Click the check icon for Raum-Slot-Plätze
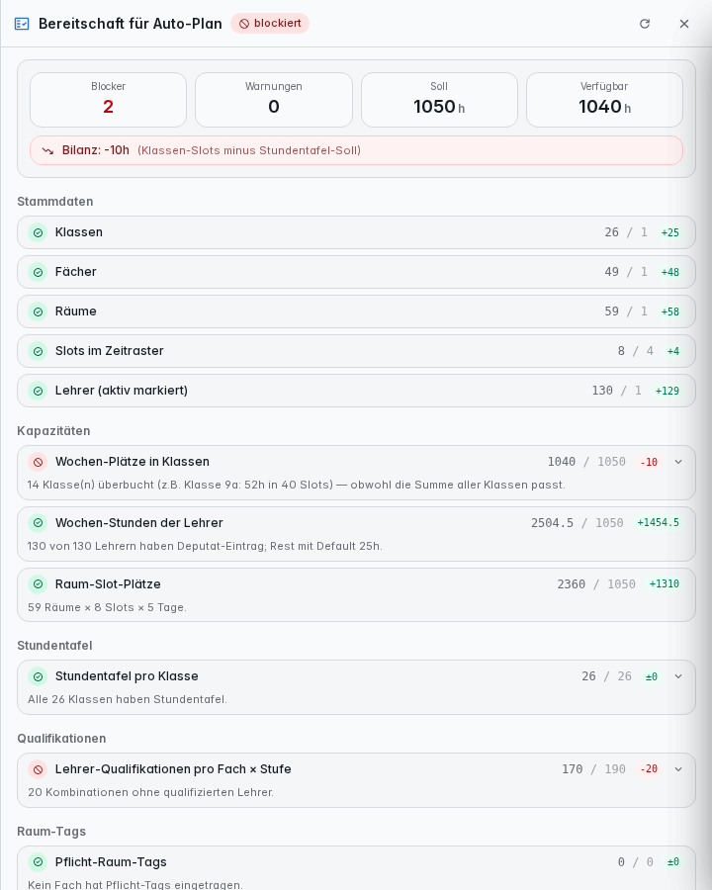 pos(38,584)
